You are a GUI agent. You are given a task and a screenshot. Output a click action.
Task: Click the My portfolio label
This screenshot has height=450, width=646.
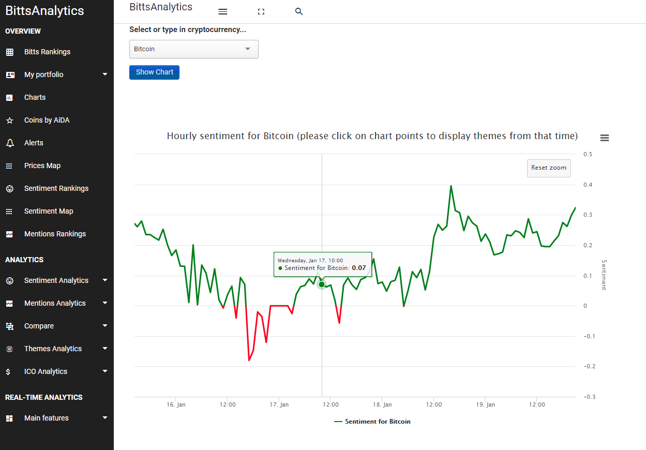[44, 74]
